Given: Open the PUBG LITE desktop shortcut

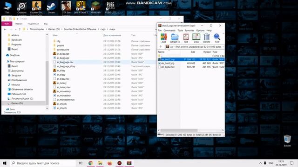Looking at the screenshot, I should [110, 8].
